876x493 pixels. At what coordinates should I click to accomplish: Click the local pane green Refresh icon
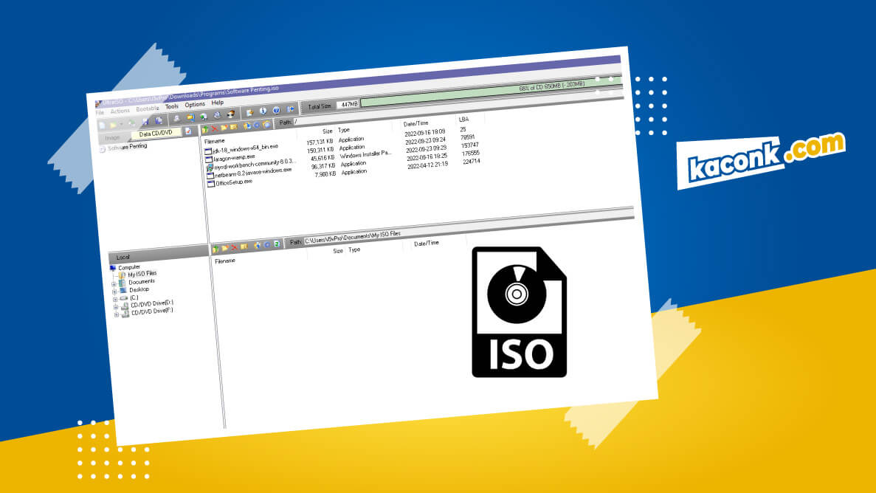(x=277, y=244)
